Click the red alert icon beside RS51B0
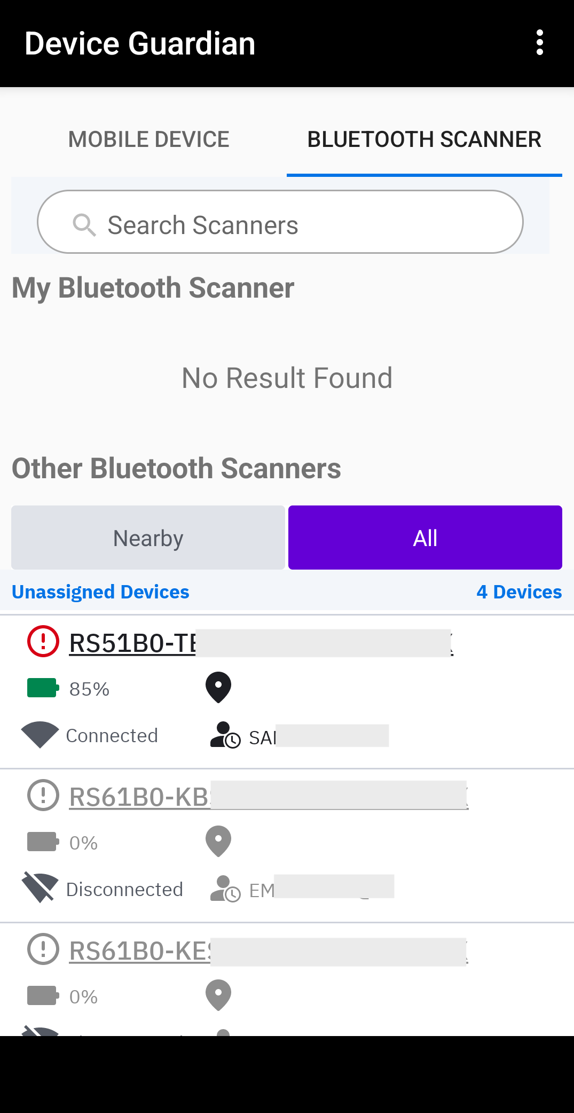574x1113 pixels. click(43, 641)
